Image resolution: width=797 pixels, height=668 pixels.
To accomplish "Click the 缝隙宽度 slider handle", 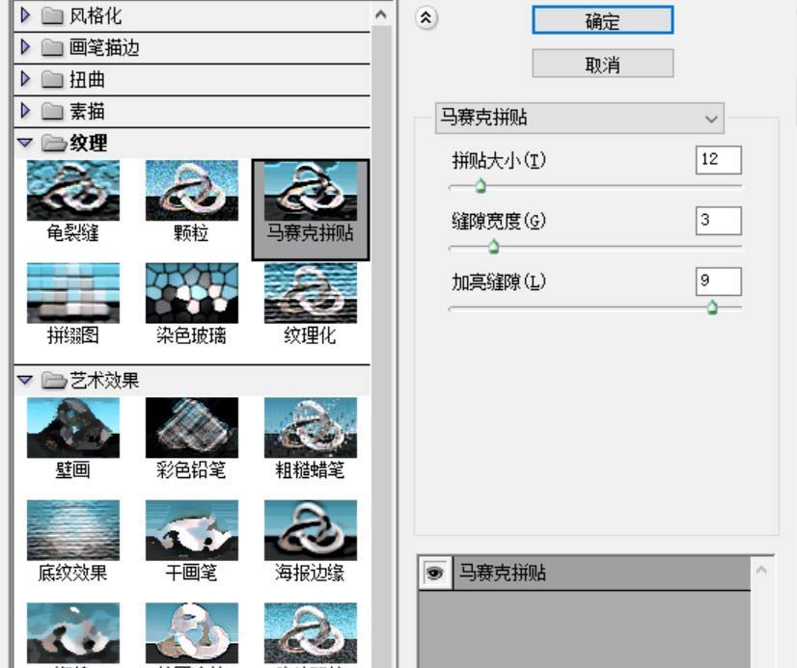I will [x=493, y=247].
